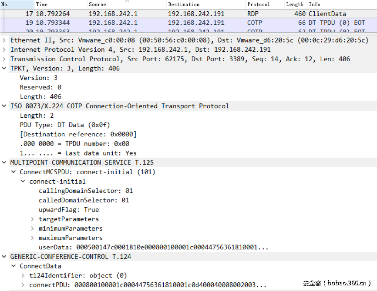Expand t124Identifier object node
This screenshot has width=377, height=291.
click(x=23, y=275)
